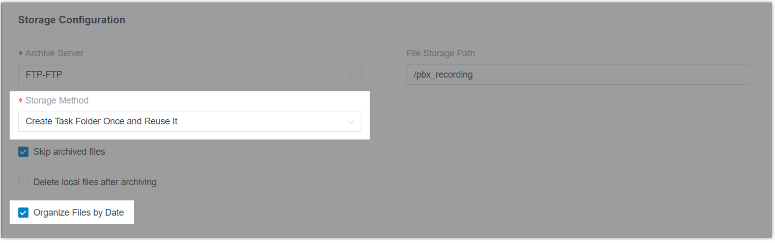
Task: Open the Archive Server dropdown
Action: coord(190,75)
